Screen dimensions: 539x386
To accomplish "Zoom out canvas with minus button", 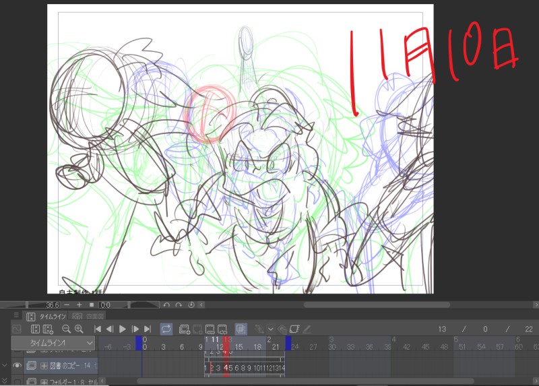I will coord(67,304).
